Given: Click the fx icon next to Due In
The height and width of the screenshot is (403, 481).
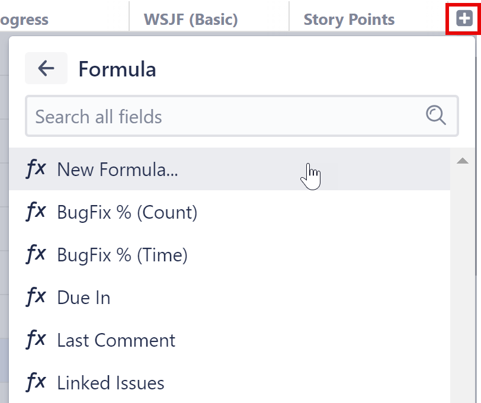Looking at the screenshot, I should 36,297.
